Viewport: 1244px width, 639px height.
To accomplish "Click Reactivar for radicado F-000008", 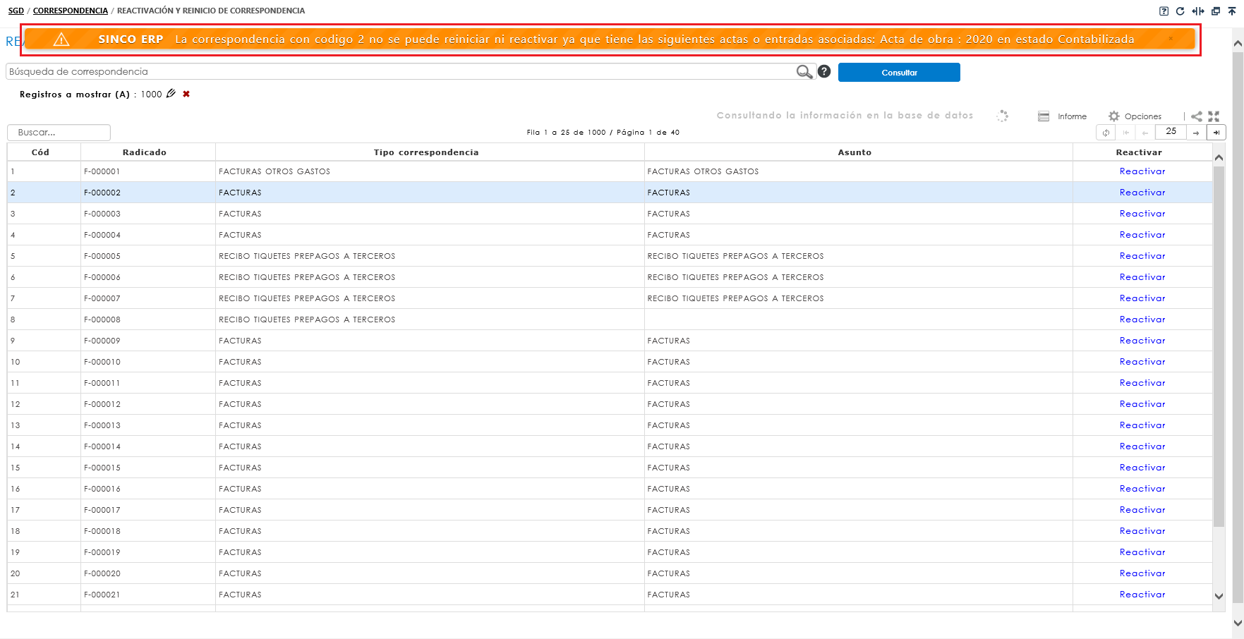I will pyautogui.click(x=1142, y=319).
